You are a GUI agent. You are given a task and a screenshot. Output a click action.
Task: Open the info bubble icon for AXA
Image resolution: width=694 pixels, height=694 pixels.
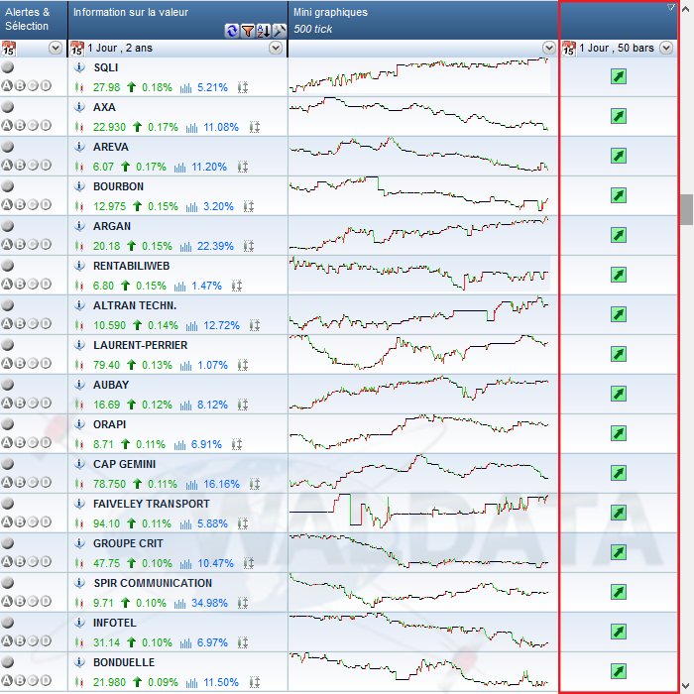[79, 107]
